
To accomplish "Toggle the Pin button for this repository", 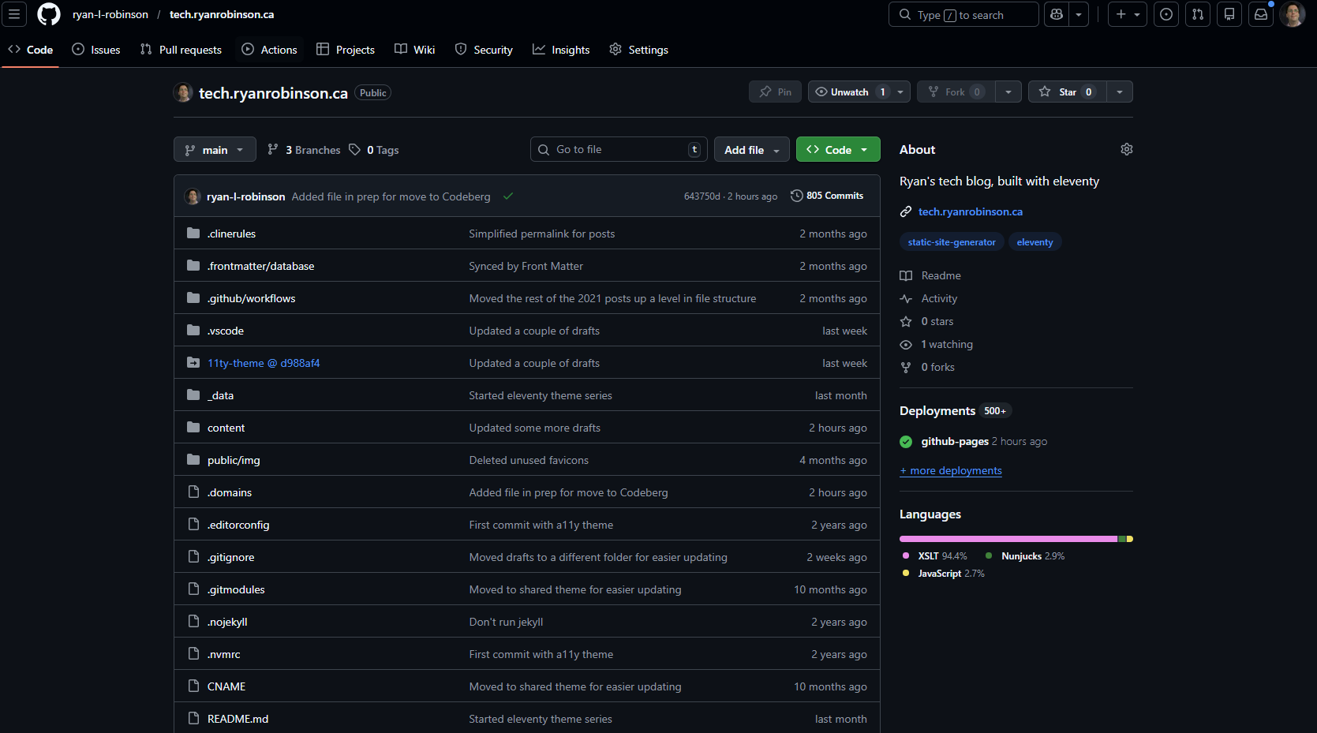I will [774, 92].
